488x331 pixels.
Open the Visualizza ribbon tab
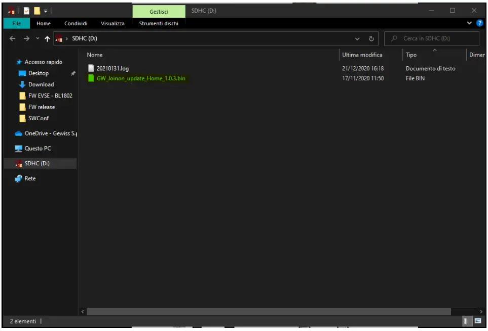(112, 23)
